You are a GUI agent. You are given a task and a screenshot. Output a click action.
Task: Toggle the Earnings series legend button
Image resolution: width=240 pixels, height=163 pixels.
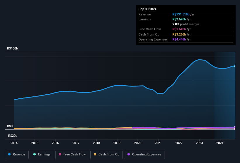(42, 155)
